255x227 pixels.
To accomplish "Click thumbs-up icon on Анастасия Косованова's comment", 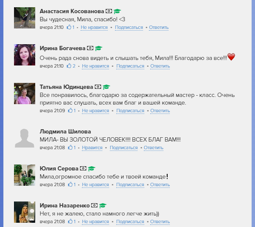I will pos(69,27).
